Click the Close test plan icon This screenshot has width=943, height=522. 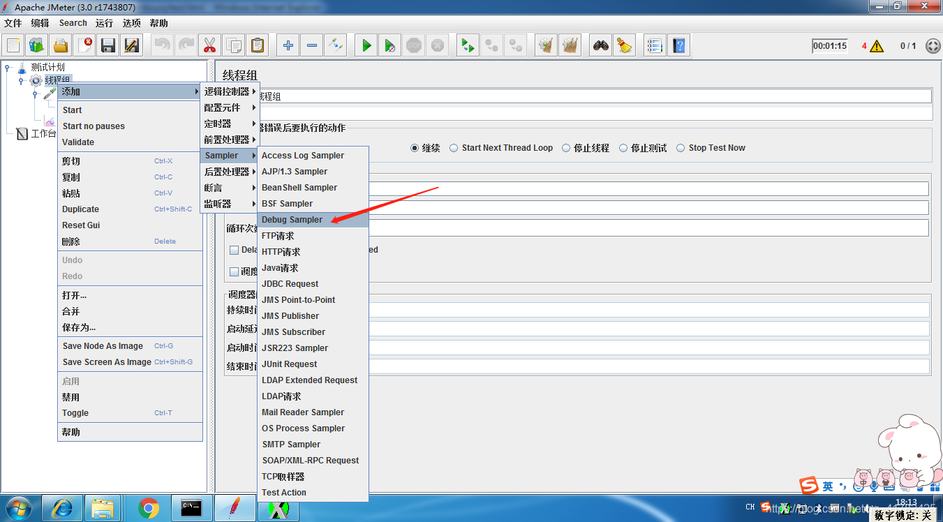coord(84,46)
